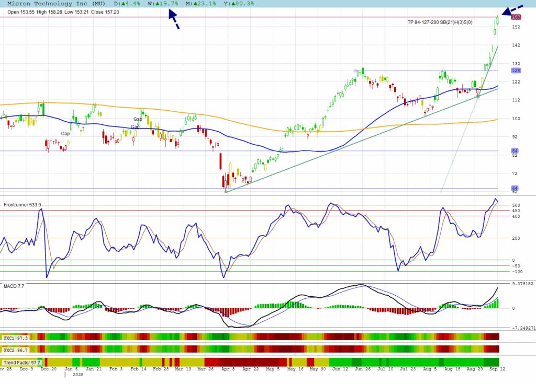Screen dimensions: 536x384
Task: Click the May 16 date label
Action: pyautogui.click(x=295, y=369)
